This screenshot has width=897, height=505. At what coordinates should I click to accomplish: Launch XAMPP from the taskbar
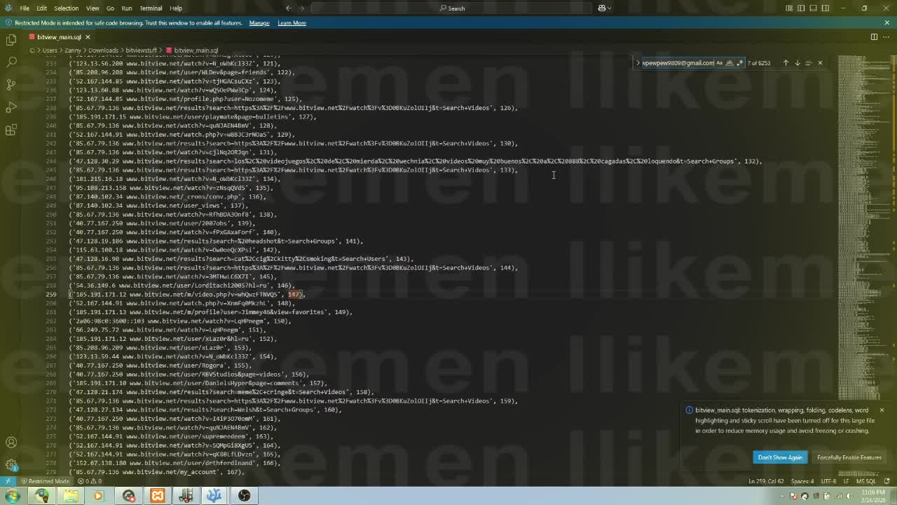click(x=157, y=496)
